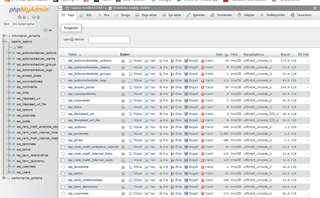The height and width of the screenshot is (198, 320).
Task: Click Boşalt empty for wp_postmeta
Action: 191,134
